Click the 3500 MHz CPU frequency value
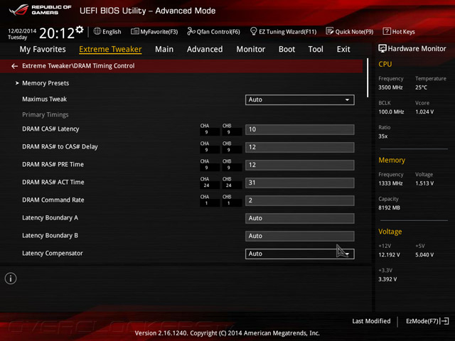This screenshot has height=341, width=455. [x=390, y=87]
